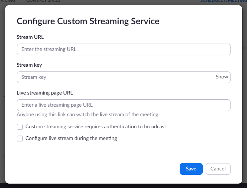The width and height of the screenshot is (247, 188).
Task: Click the "Configure live stream during the meeting" text
Action: (x=71, y=139)
